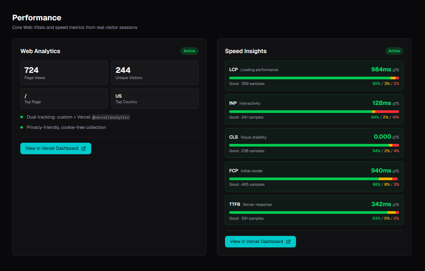Select the 724 Page Views card
The width and height of the screenshot is (425, 271).
[x=64, y=73]
